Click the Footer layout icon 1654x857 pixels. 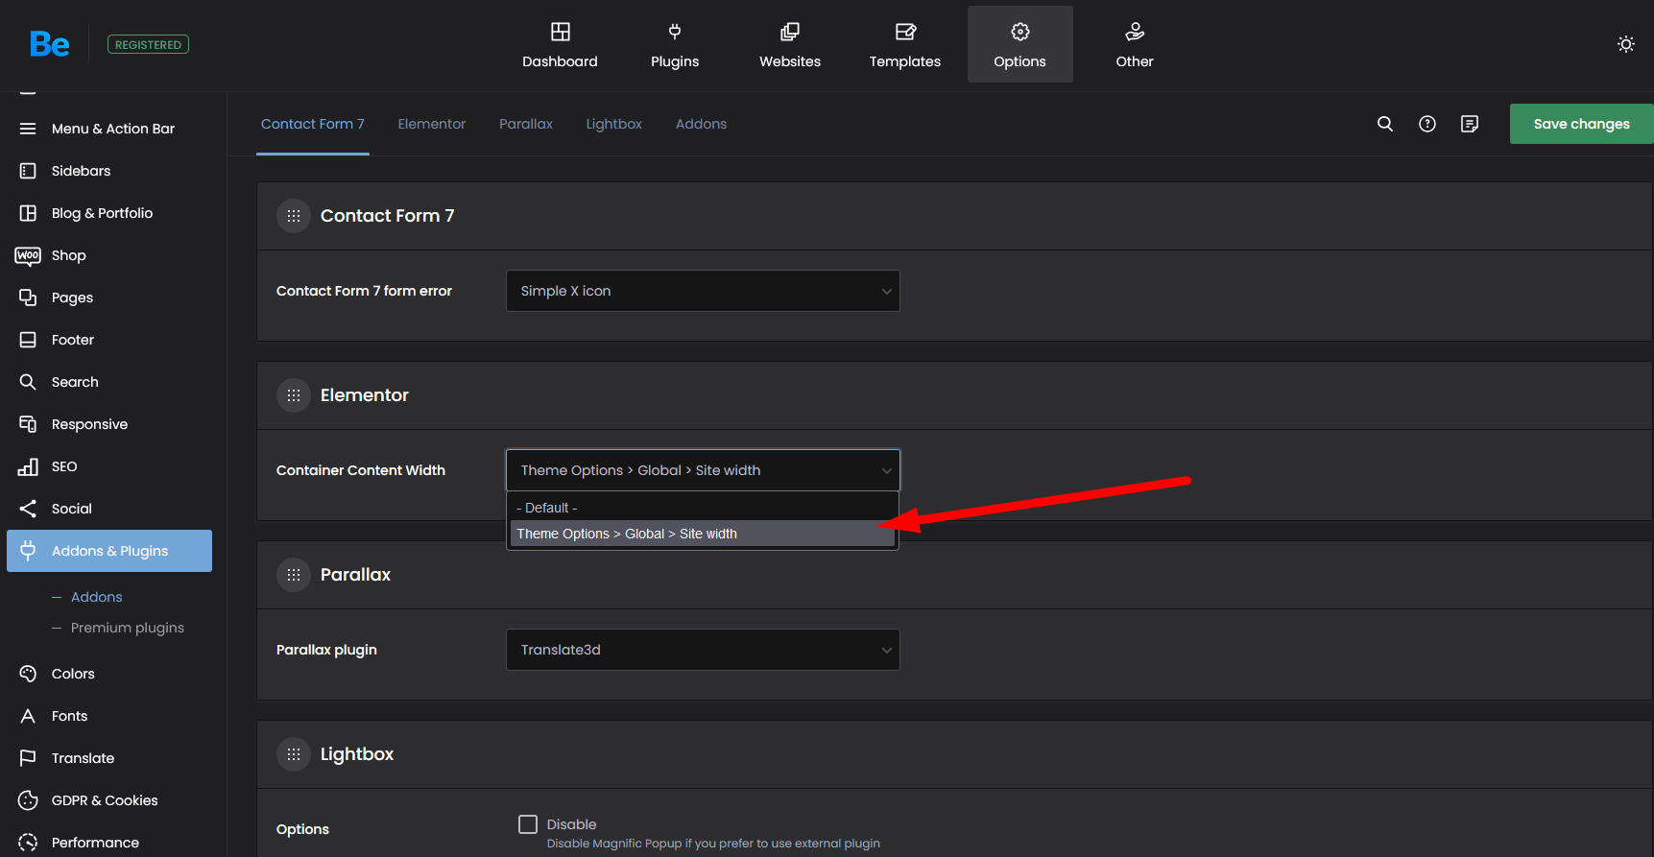point(28,340)
